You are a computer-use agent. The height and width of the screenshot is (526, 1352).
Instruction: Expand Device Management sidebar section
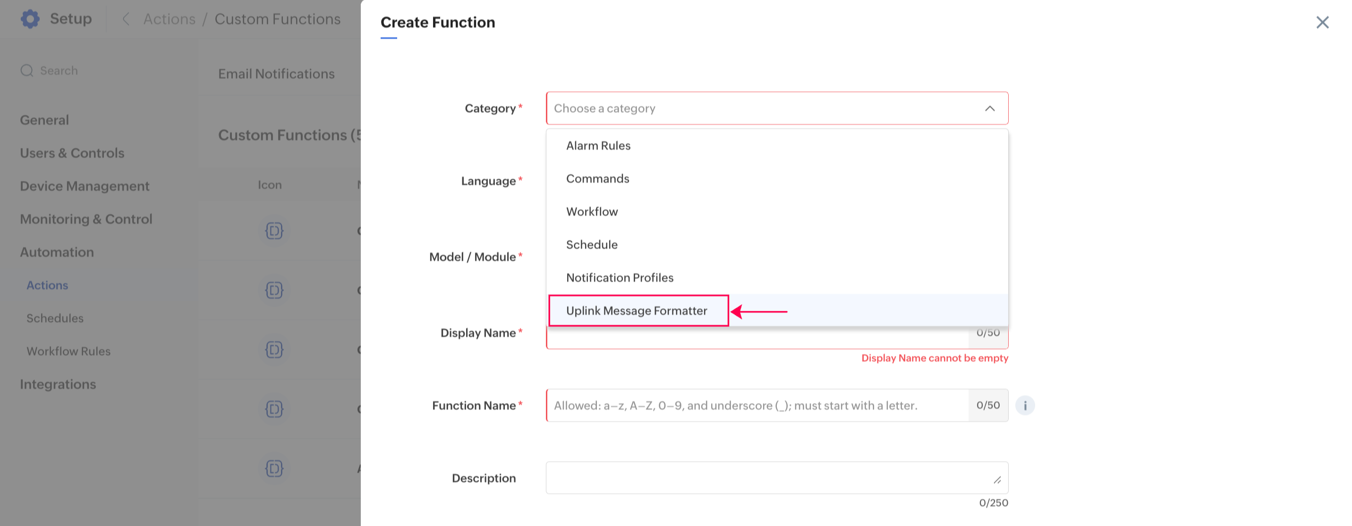click(x=85, y=186)
